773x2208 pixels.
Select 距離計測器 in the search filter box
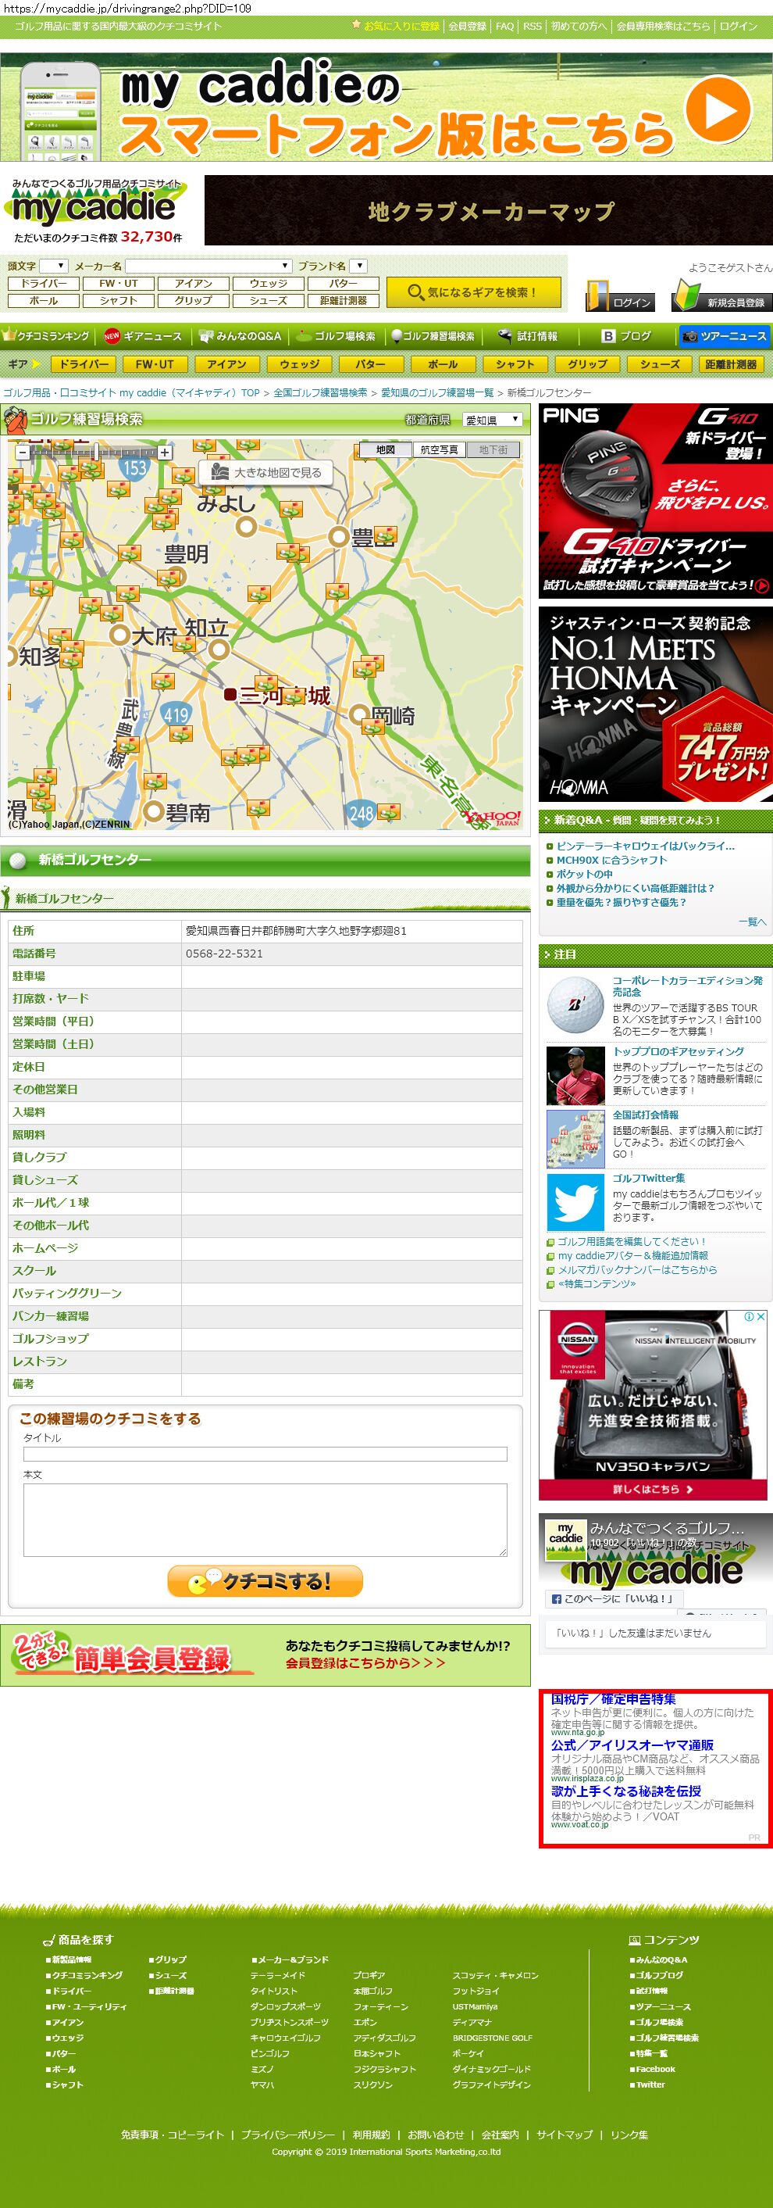pyautogui.click(x=344, y=301)
